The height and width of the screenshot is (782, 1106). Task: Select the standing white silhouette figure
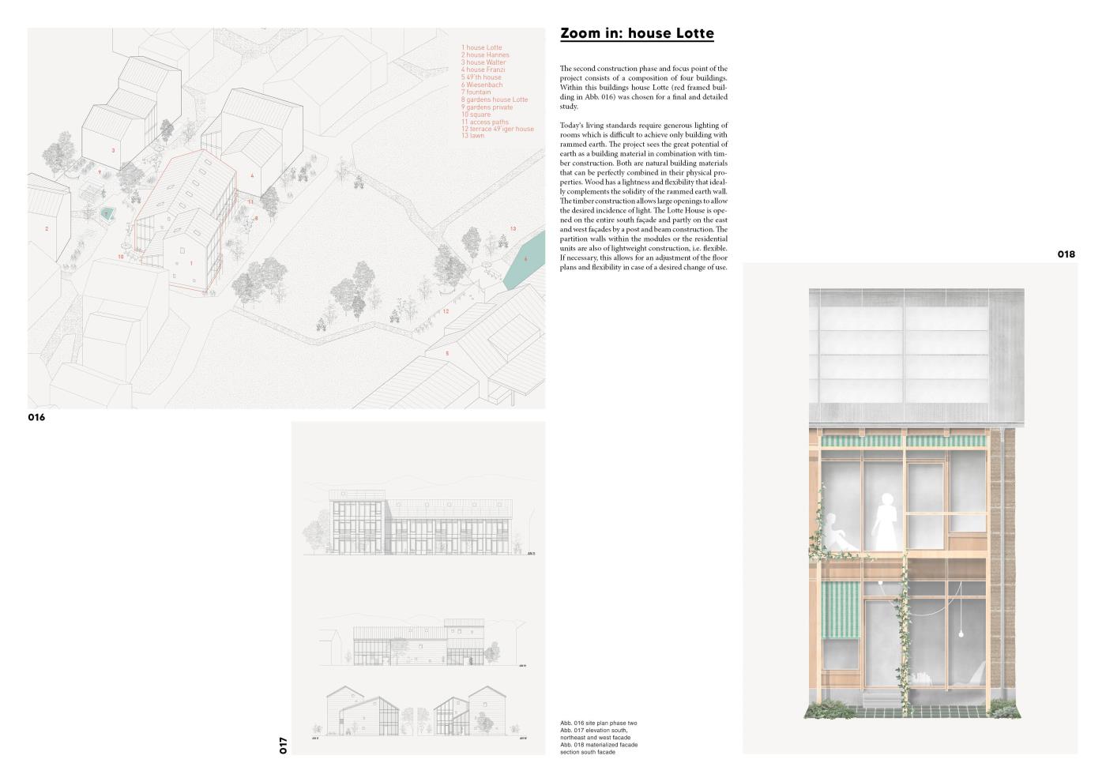[886, 520]
